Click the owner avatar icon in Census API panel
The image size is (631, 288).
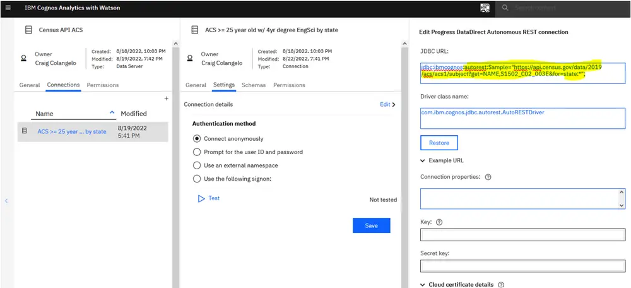pos(24,58)
